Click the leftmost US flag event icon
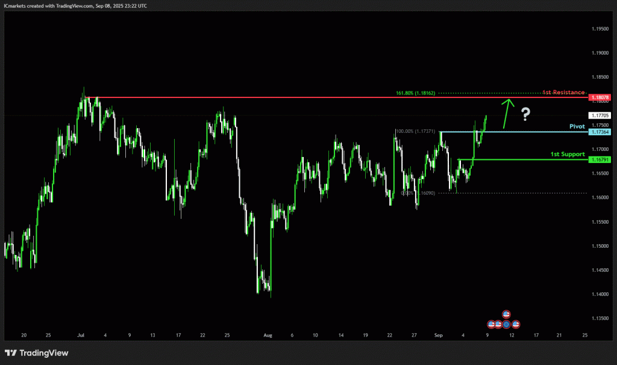This screenshot has width=617, height=365. pos(491,325)
